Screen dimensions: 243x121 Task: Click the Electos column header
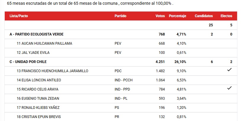pos(226,16)
